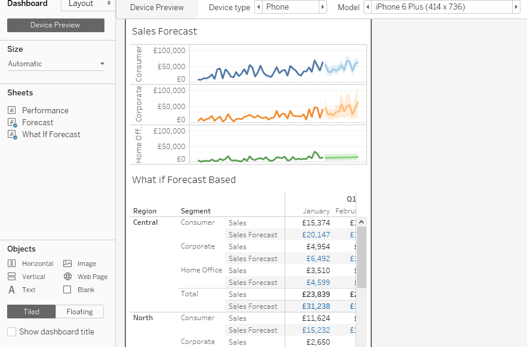Screen dimensions: 527x347
Task: Pick the Text object icon
Action: [x=11, y=290]
